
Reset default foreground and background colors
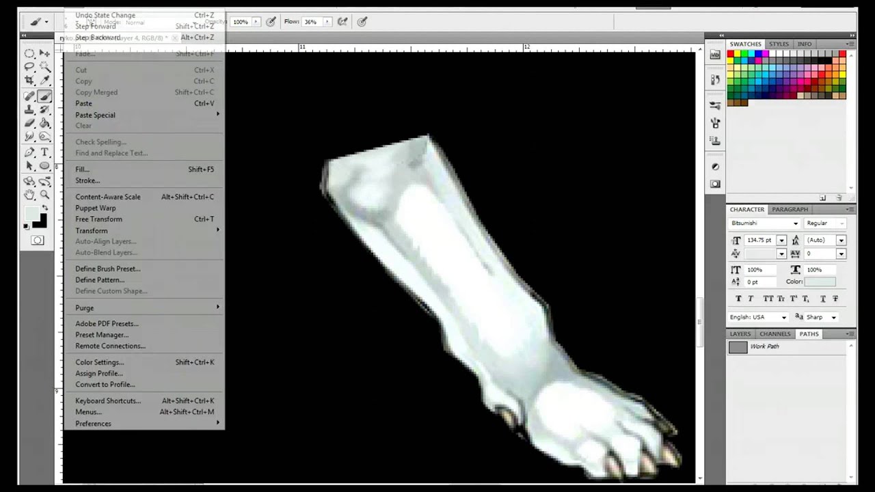click(x=27, y=225)
